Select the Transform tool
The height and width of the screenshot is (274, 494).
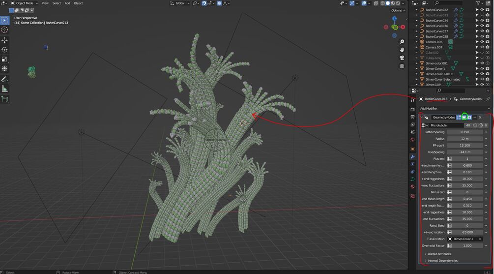pyautogui.click(x=4, y=68)
